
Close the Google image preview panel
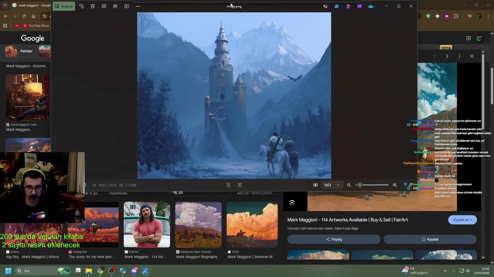[x=472, y=56]
